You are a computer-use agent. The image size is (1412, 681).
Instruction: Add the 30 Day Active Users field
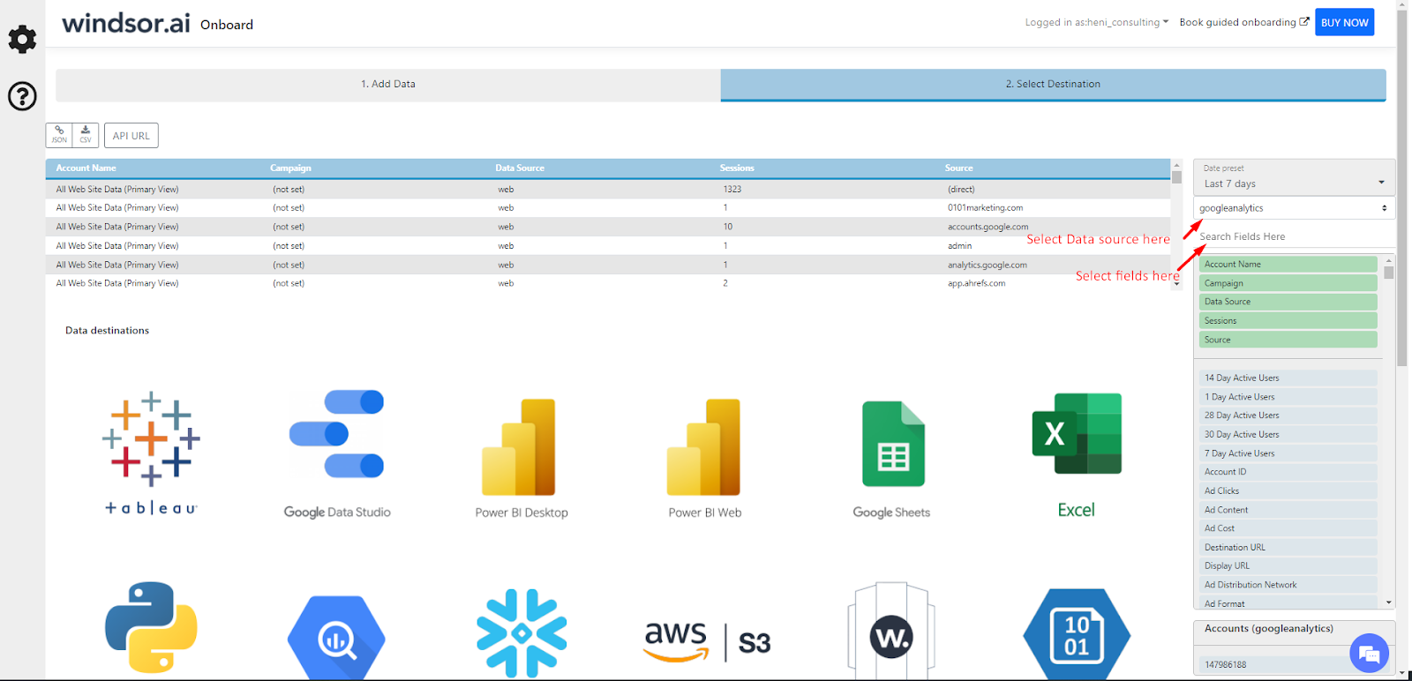(x=1288, y=435)
